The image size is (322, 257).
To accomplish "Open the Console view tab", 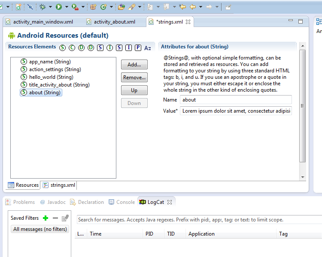I will pyautogui.click(x=122, y=202).
